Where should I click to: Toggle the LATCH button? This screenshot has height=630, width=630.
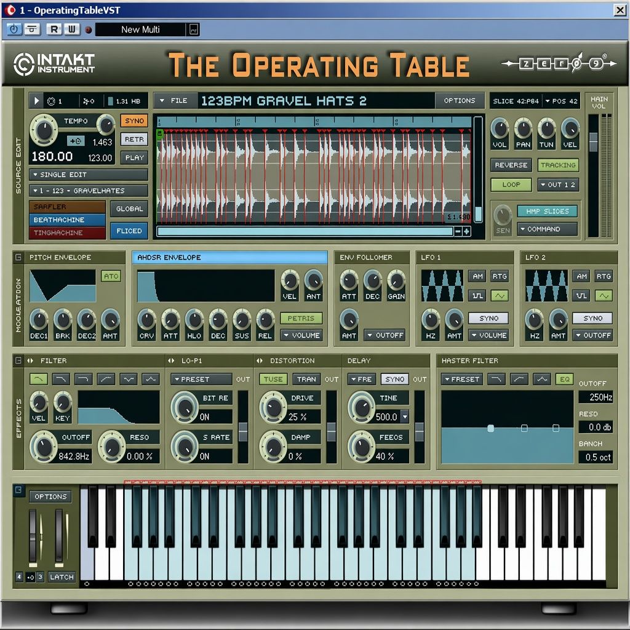point(62,577)
